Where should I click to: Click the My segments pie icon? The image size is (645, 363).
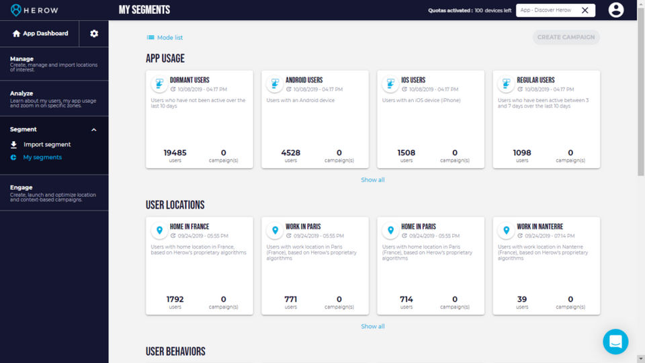coord(13,157)
